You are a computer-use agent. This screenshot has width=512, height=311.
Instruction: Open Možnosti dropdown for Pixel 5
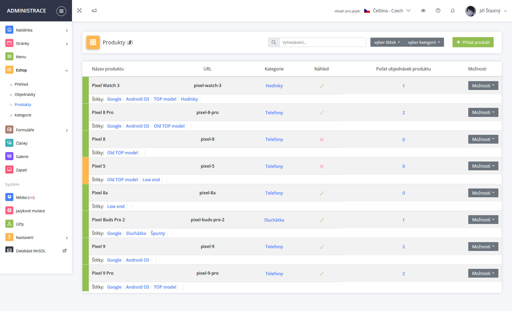tap(483, 166)
